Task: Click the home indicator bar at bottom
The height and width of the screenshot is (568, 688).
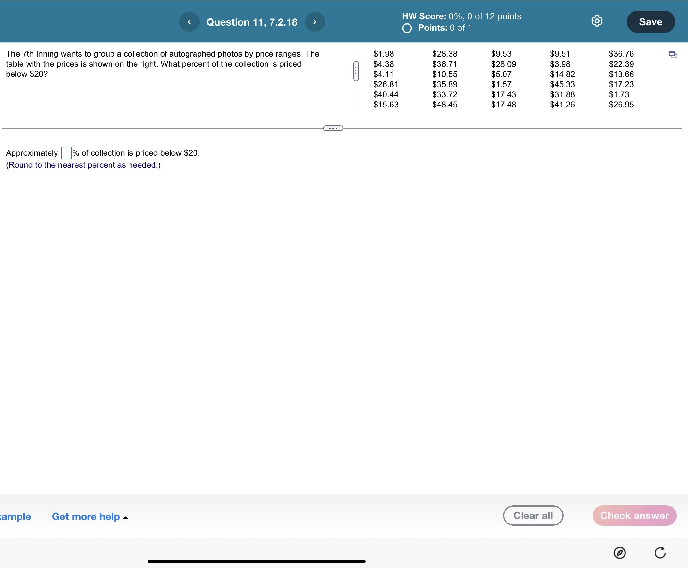Action: tap(256, 561)
